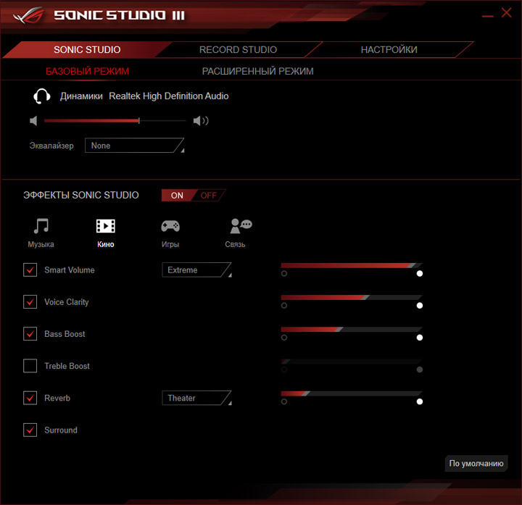Close the Sonic Studio window
This screenshot has width=522, height=505.
point(506,12)
